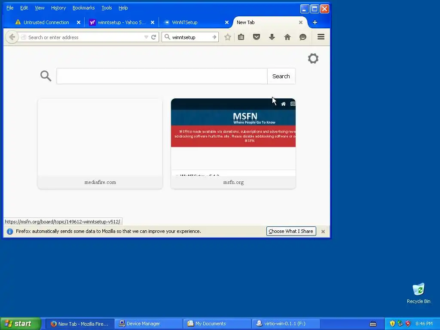
Task: Click the search magnifier icon in toolbar search box
Action: (x=167, y=37)
